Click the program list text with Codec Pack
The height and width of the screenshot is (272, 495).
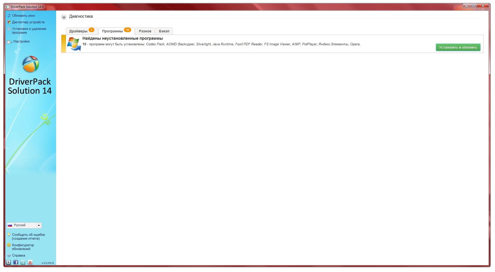point(221,44)
